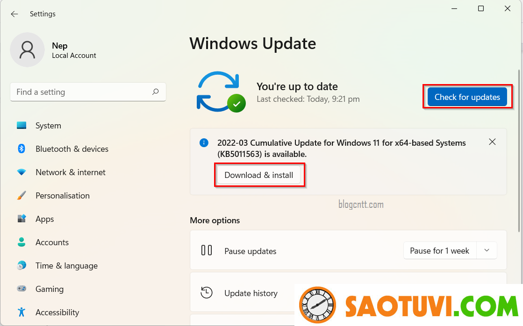The image size is (523, 326).
Task: Click the 'You're up to date' status text
Action: pos(297,87)
